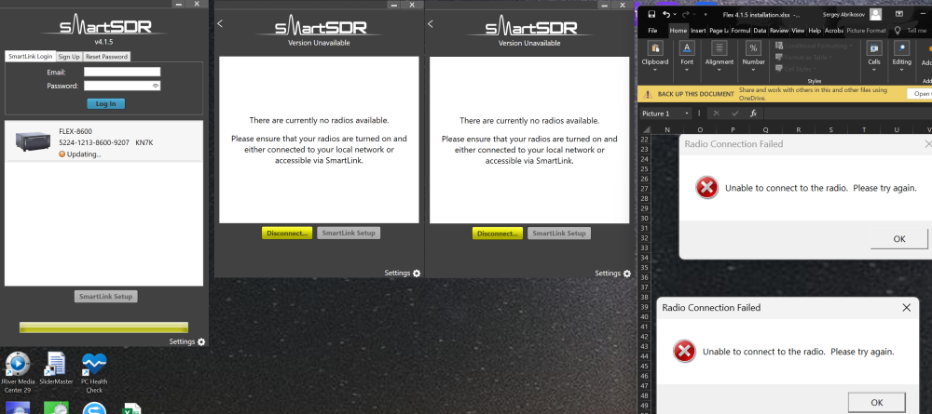Open Settings gear in the right SmartSDR window
Image resolution: width=932 pixels, height=414 pixels.
click(x=627, y=274)
